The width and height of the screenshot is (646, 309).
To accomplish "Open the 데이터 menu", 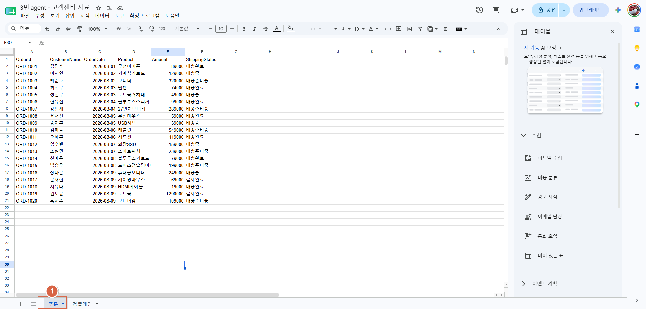I will 102,16.
